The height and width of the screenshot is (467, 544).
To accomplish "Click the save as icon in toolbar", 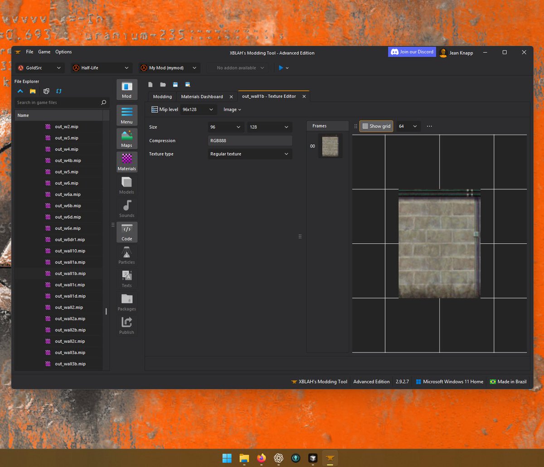I will pos(187,84).
